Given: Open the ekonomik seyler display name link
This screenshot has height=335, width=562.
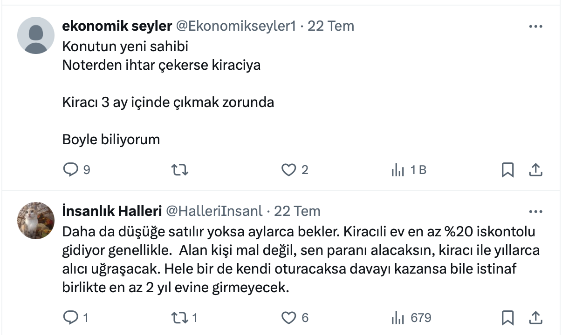Looking at the screenshot, I should [x=117, y=26].
